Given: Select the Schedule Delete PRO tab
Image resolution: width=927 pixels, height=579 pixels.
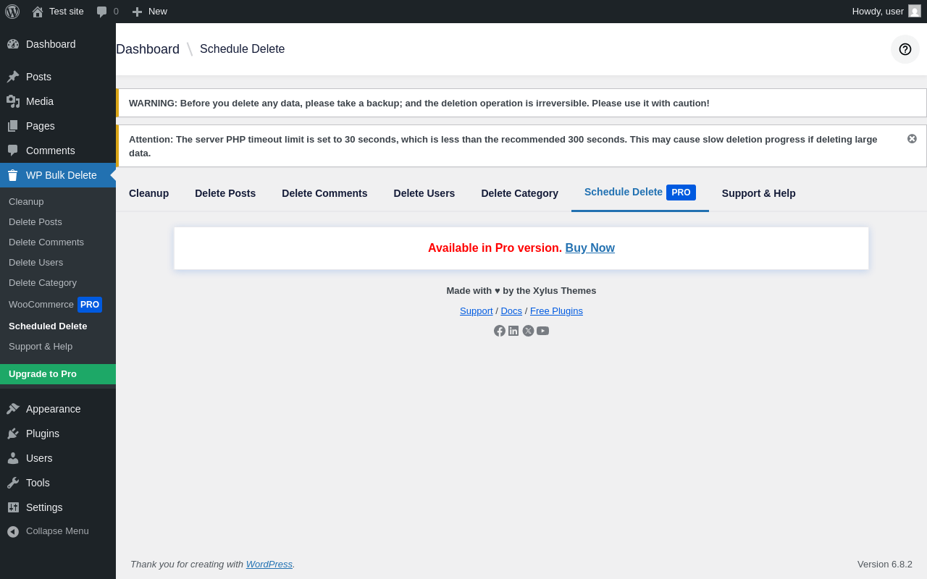Looking at the screenshot, I should pyautogui.click(x=640, y=193).
